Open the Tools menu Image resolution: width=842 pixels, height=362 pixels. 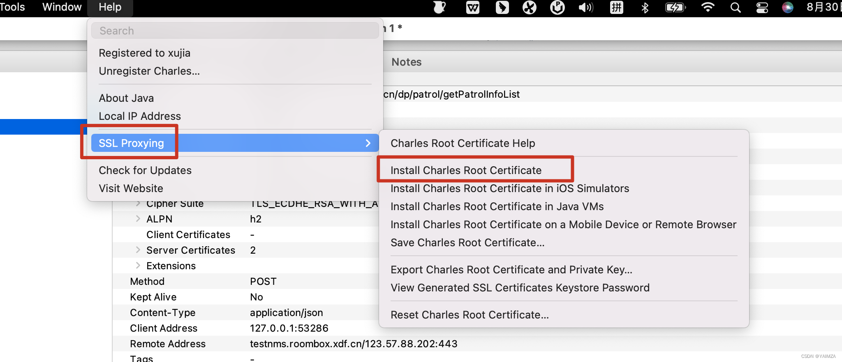pyautogui.click(x=12, y=7)
